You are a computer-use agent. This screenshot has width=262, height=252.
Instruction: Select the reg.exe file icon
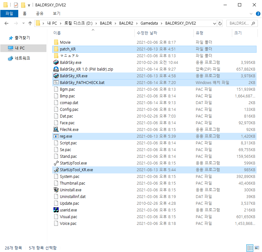56,136
